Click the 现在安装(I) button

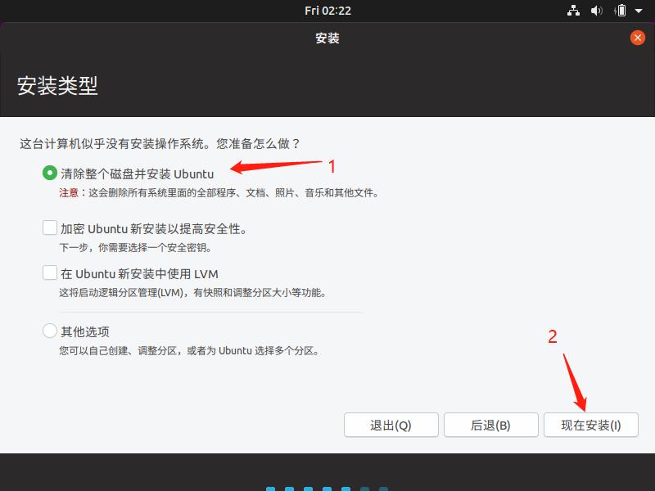tap(591, 425)
